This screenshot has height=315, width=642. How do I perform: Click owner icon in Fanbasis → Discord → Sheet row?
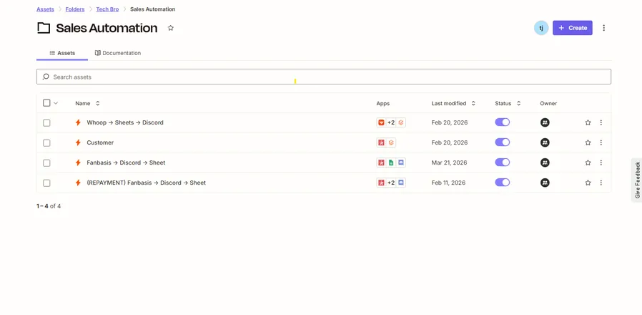[x=545, y=163]
